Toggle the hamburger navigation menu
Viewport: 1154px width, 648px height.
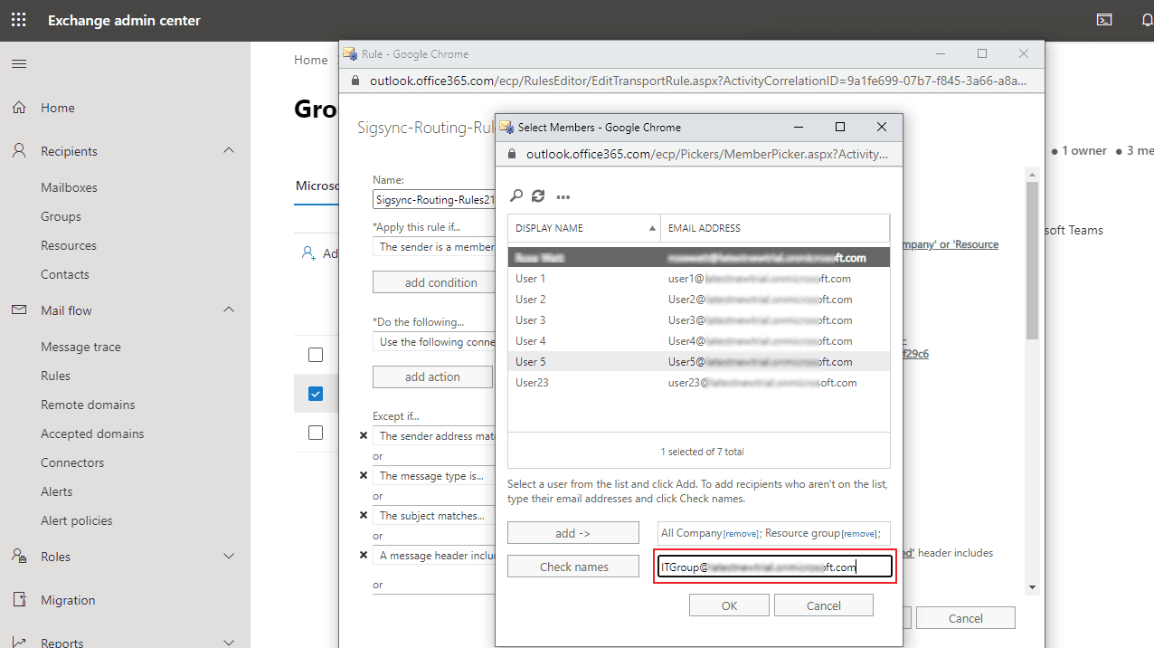point(19,63)
